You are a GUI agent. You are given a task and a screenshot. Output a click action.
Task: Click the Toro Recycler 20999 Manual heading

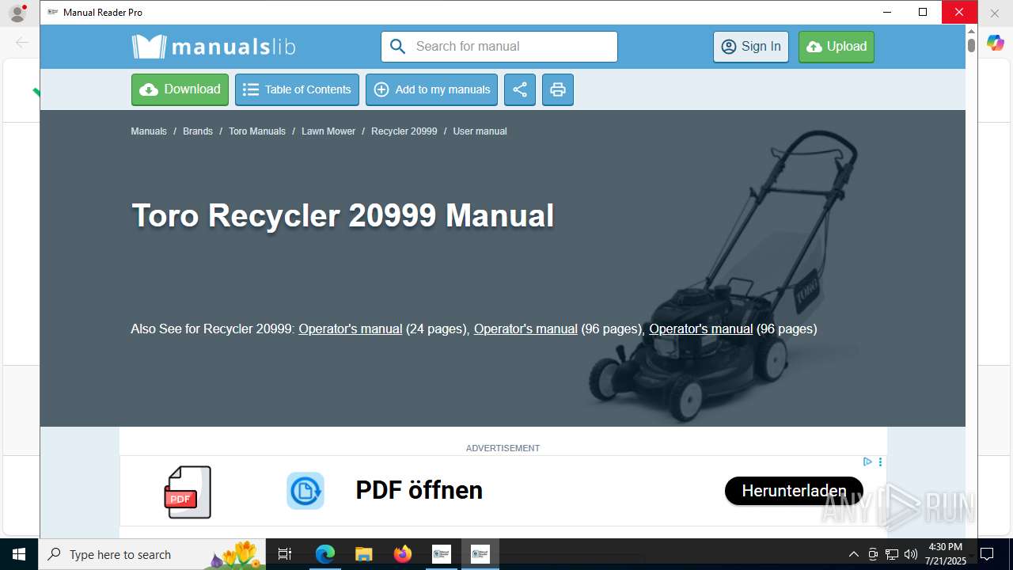coord(343,215)
